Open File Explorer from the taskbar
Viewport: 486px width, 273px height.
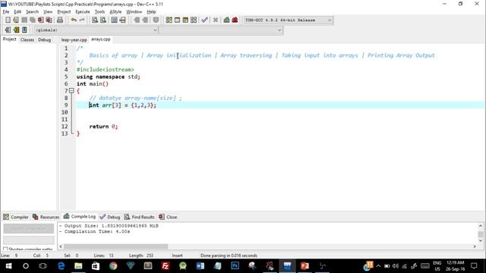[x=78, y=266]
